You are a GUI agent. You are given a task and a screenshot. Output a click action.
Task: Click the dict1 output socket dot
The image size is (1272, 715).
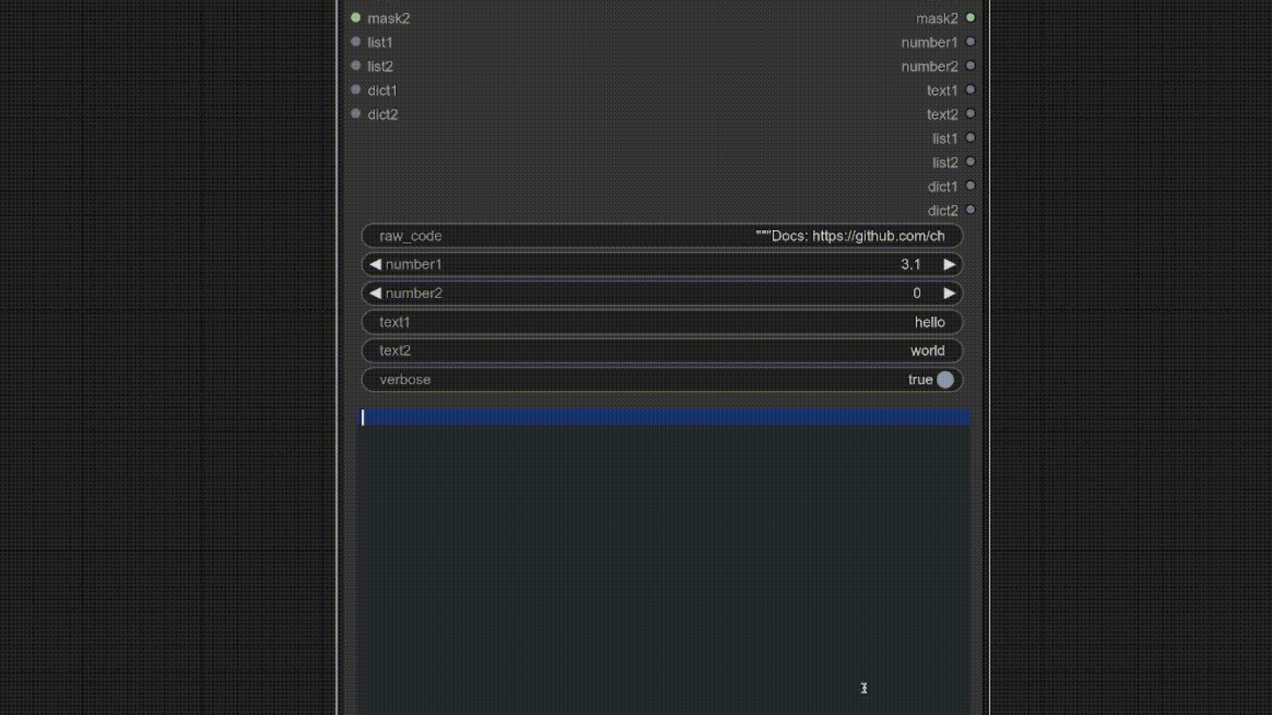click(971, 186)
